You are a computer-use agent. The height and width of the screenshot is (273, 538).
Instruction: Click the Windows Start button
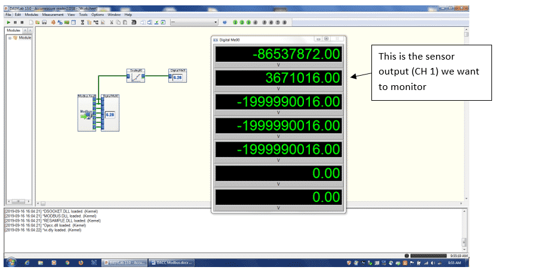[10, 262]
